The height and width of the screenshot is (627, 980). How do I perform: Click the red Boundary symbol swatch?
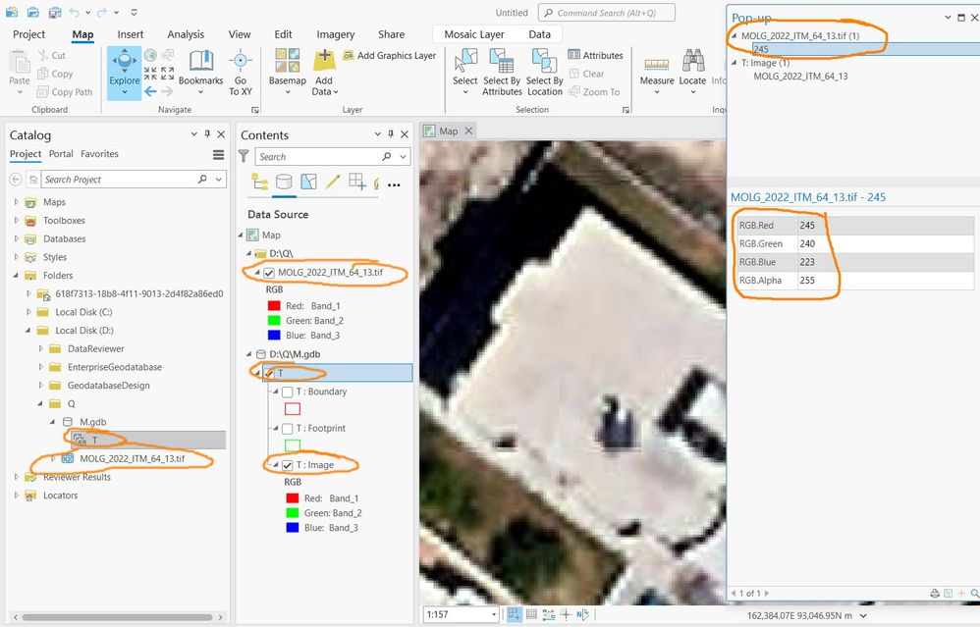coord(293,409)
